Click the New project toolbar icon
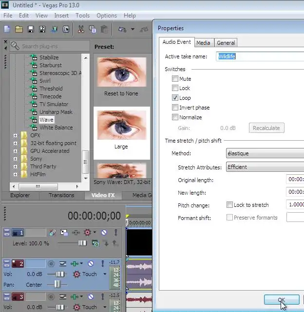304x312 pixels. coord(7,29)
